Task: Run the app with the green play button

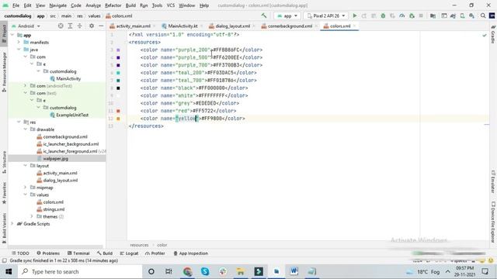Action: click(x=355, y=15)
